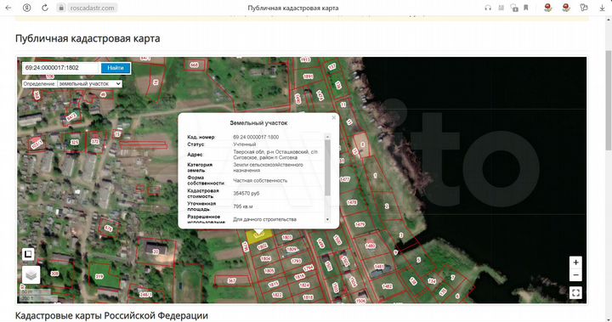Click the Кад. номер value 69:24:0000017:1800
The width and height of the screenshot is (612, 322).
pyautogui.click(x=256, y=138)
